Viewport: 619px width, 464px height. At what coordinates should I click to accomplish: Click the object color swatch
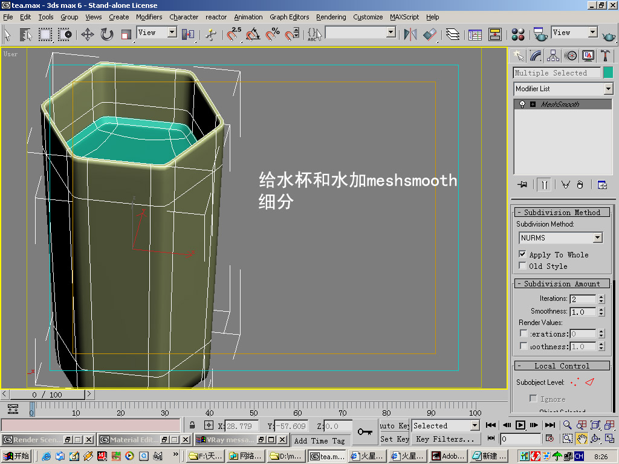coord(608,72)
